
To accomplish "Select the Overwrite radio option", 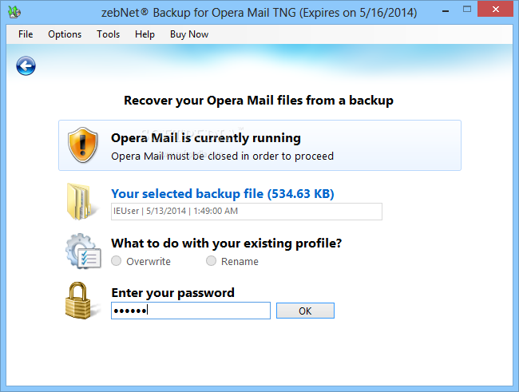I will tap(141, 261).
